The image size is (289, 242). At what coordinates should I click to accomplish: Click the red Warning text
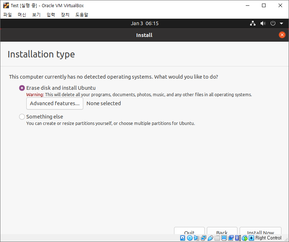[x=35, y=94]
